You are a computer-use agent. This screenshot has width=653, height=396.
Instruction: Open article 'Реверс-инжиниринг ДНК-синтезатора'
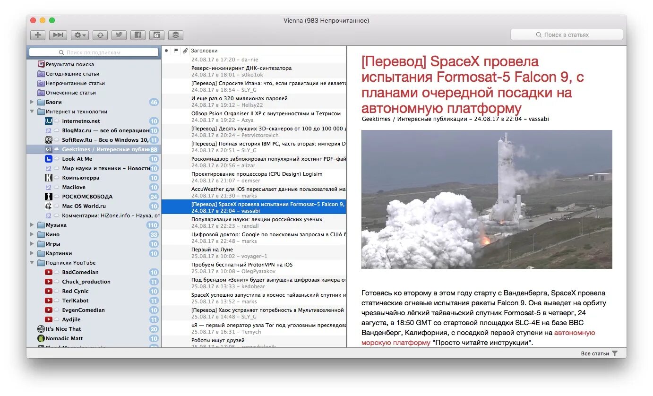pos(254,71)
